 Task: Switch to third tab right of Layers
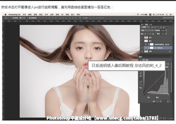[151, 25]
